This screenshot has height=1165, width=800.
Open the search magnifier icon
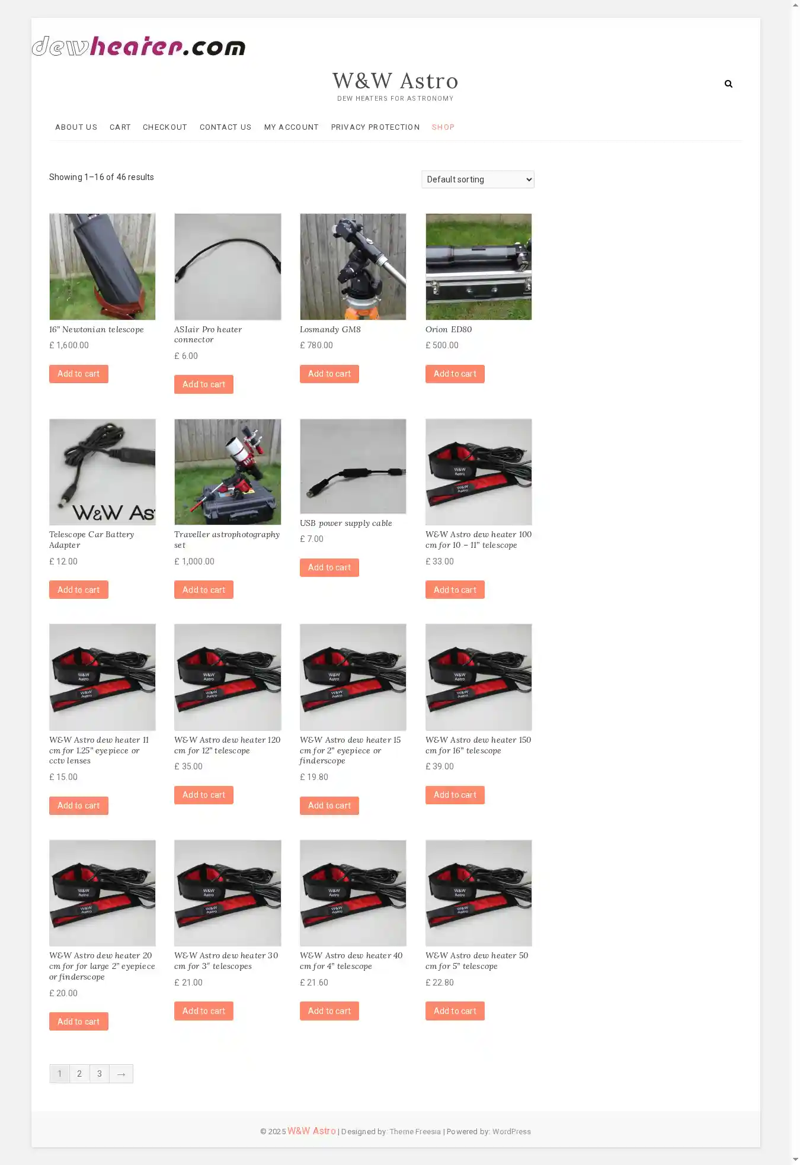pyautogui.click(x=728, y=84)
